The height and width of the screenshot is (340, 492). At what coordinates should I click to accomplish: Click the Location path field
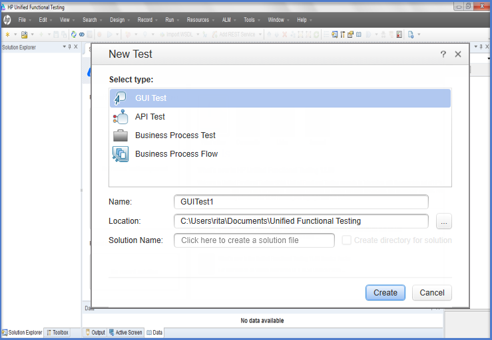(x=301, y=221)
